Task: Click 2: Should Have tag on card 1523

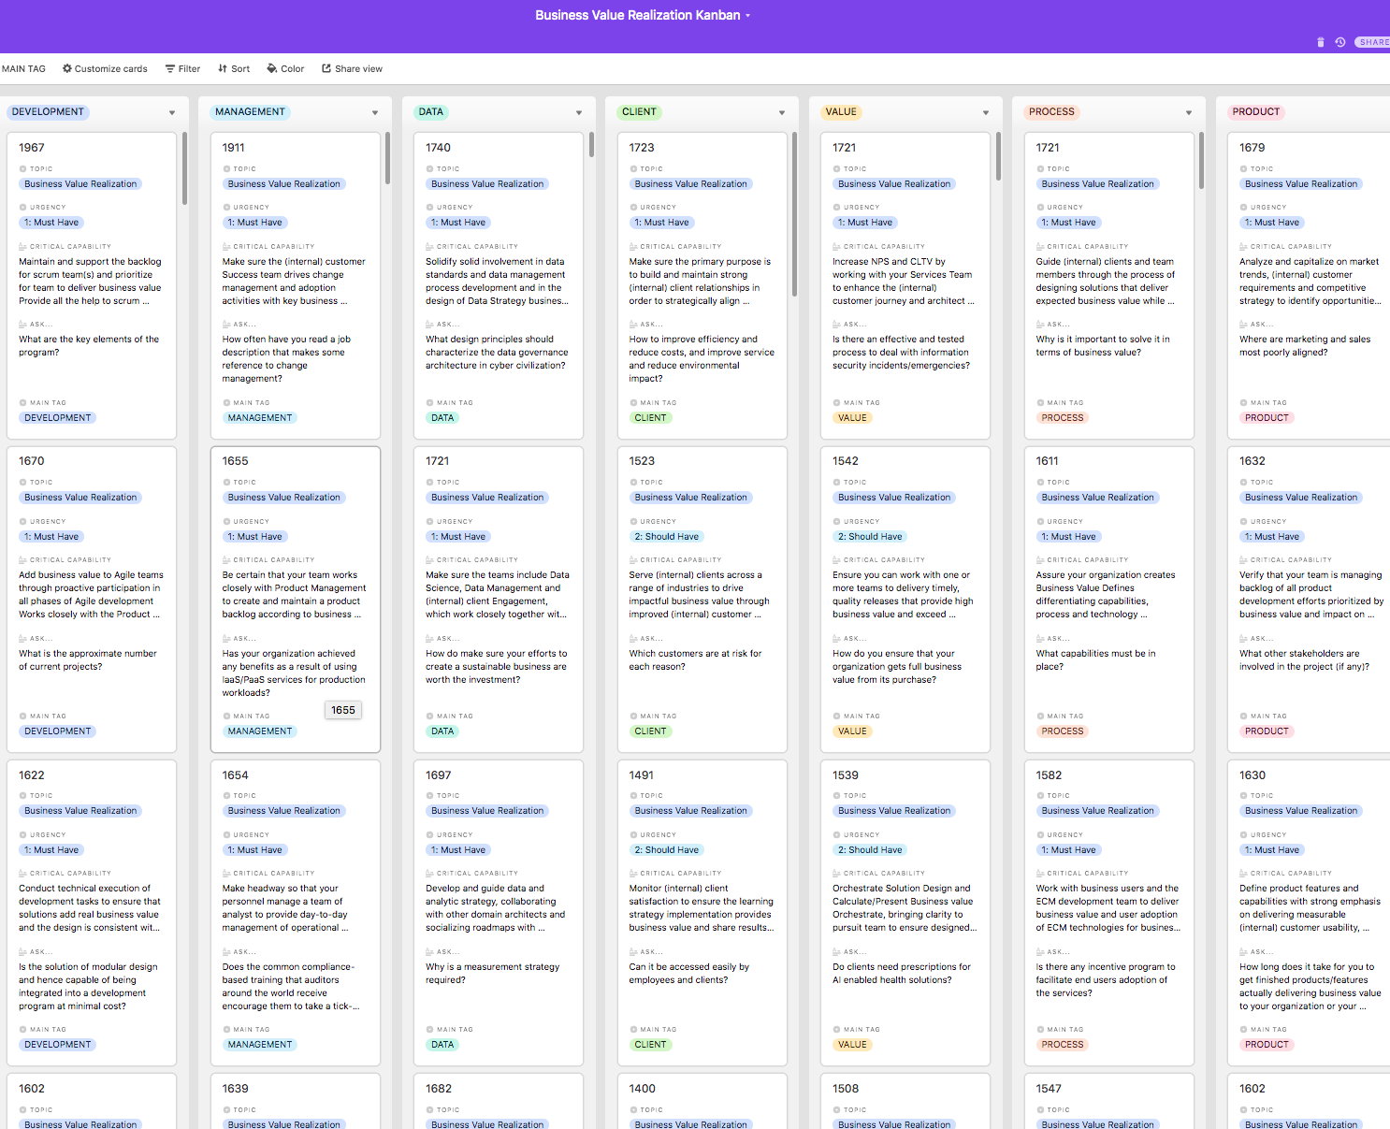Action: pos(666,537)
